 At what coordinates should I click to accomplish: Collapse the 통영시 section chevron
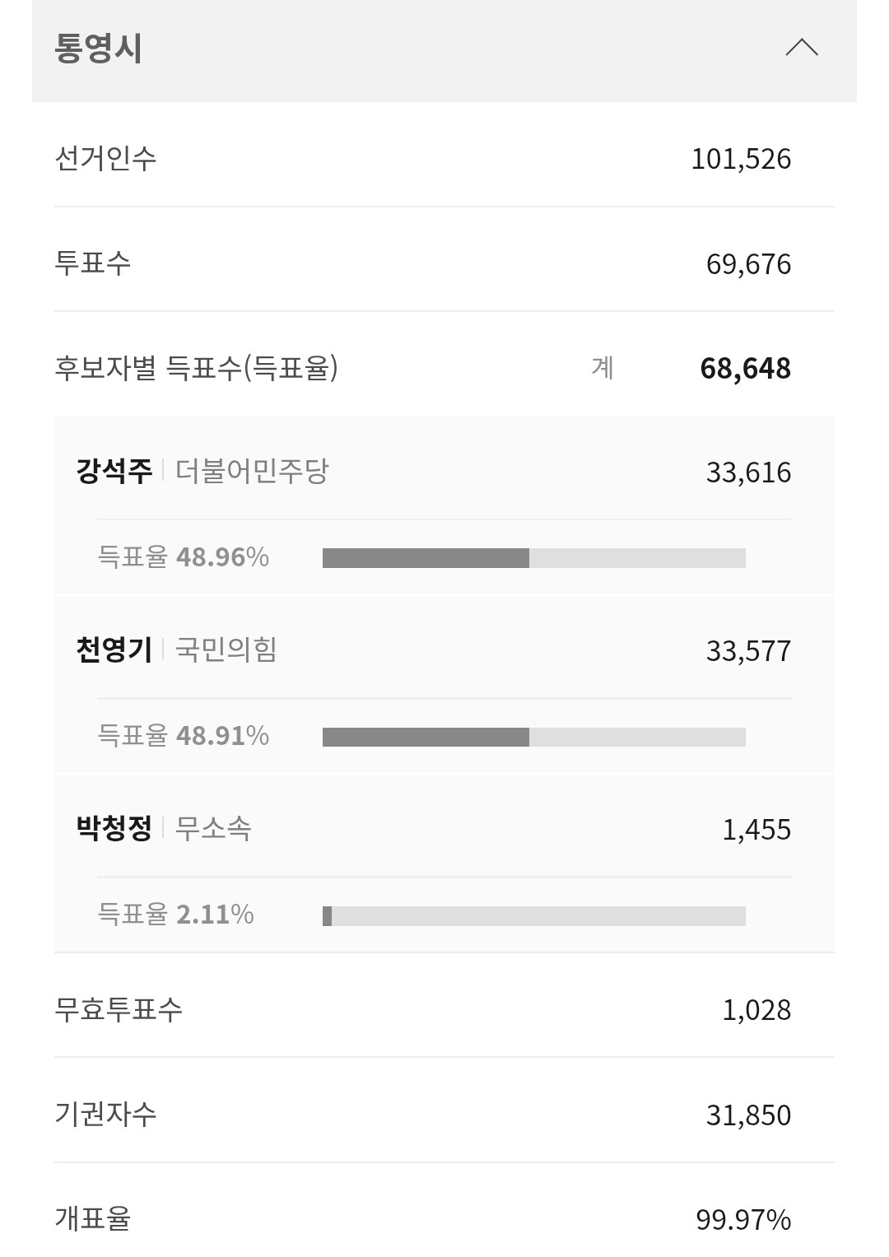pos(801,48)
